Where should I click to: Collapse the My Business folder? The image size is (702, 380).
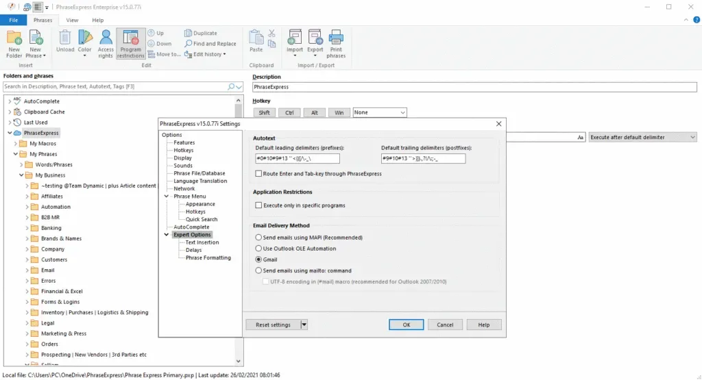coord(21,175)
